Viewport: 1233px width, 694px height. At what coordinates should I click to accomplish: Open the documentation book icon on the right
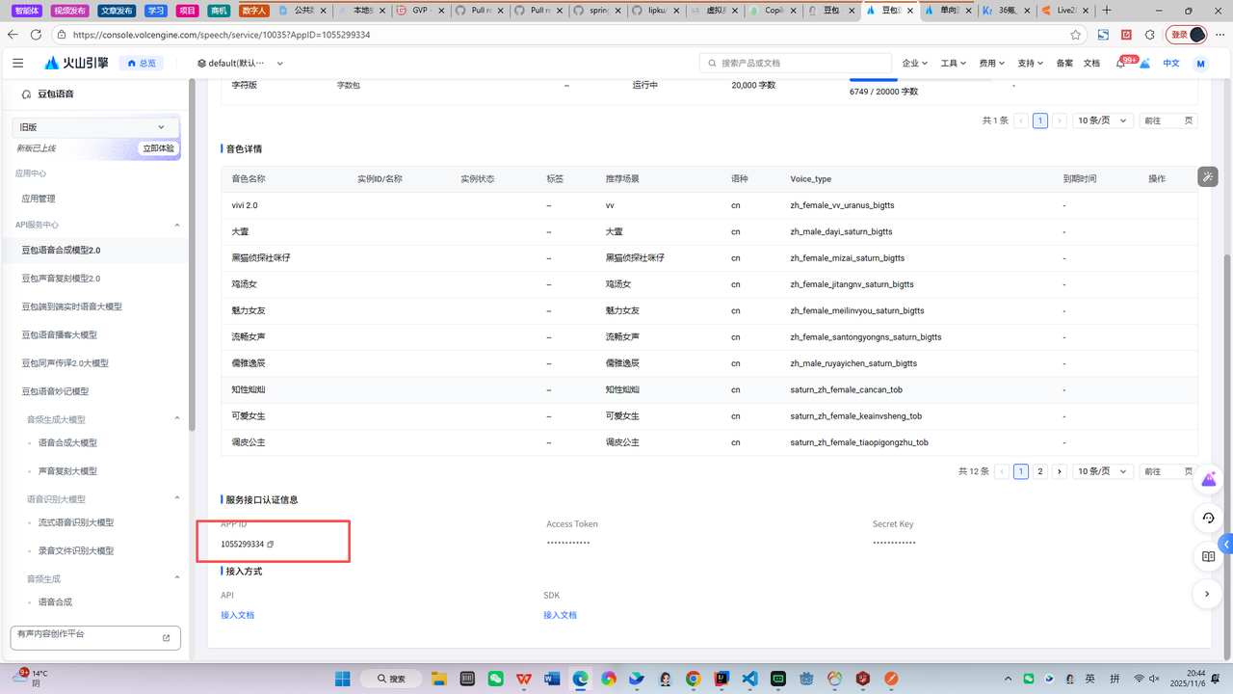click(1208, 556)
